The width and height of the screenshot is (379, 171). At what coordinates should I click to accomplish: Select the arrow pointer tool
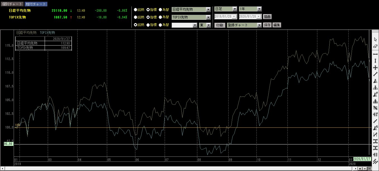(375, 39)
